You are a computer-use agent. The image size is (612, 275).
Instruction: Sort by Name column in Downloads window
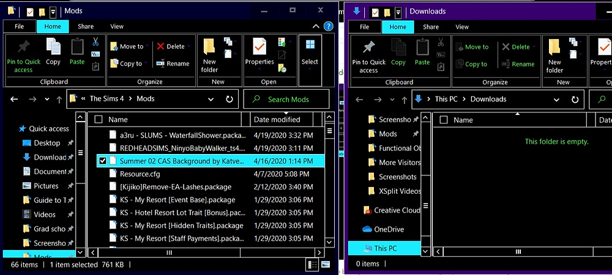pyautogui.click(x=463, y=120)
